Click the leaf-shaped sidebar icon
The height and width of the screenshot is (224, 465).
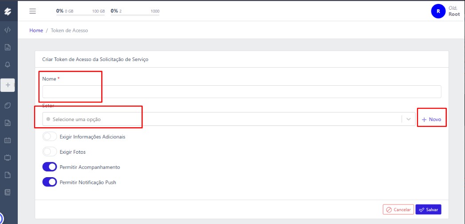click(x=8, y=106)
